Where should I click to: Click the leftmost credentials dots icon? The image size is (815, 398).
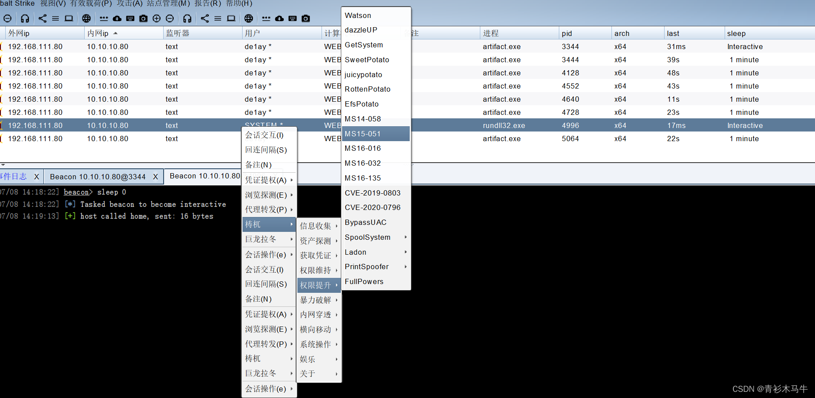point(104,18)
